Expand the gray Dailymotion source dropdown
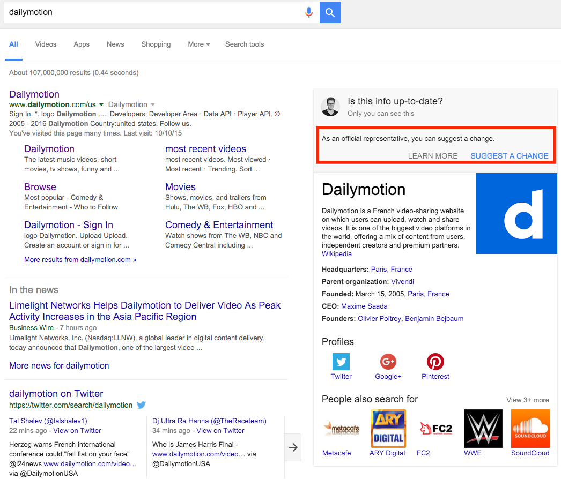The width and height of the screenshot is (561, 479). pos(153,104)
